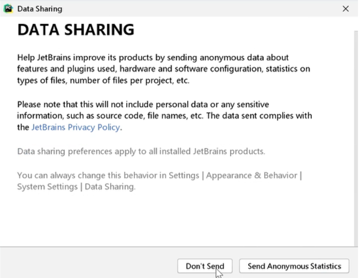Image resolution: width=359 pixels, height=278 pixels.
Task: Choose Send Anonymous Statistics
Action: (x=294, y=266)
